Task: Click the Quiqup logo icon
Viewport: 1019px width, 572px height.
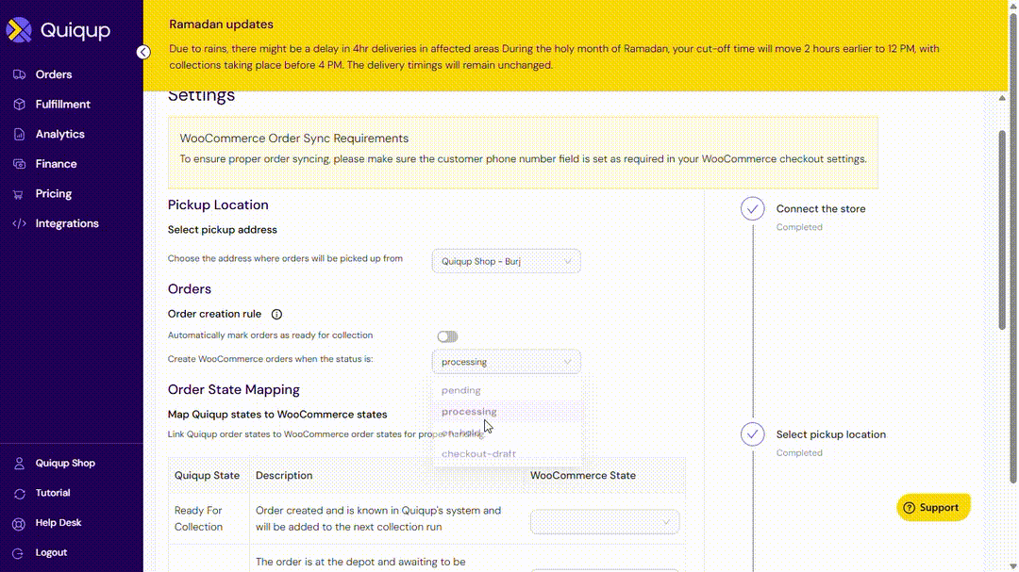Action: [x=19, y=30]
